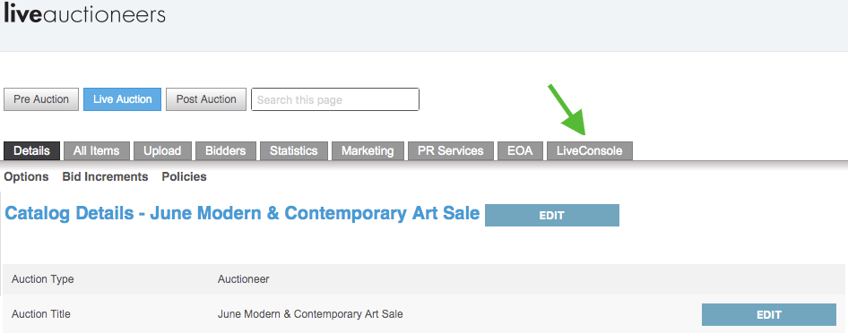Click EDIT in the Auction Title row

tap(768, 315)
